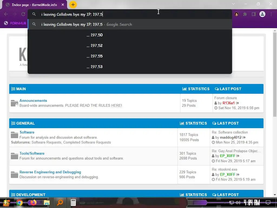Open the Windows Start button

pyautogui.click(x=6, y=203)
